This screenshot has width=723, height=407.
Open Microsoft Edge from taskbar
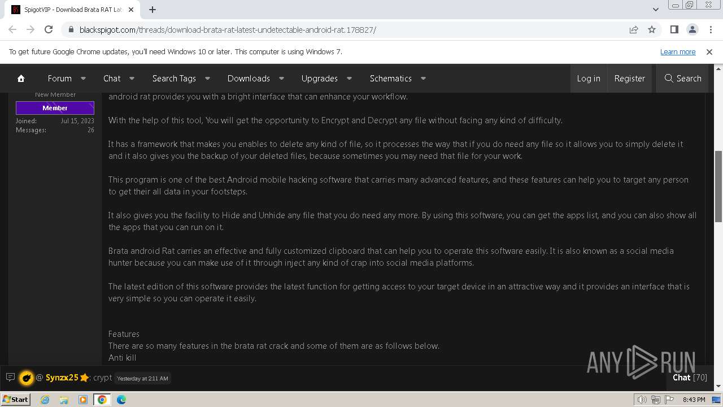121,400
